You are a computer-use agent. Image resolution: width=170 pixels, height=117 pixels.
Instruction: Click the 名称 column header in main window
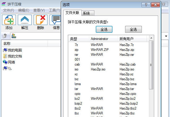25,43
